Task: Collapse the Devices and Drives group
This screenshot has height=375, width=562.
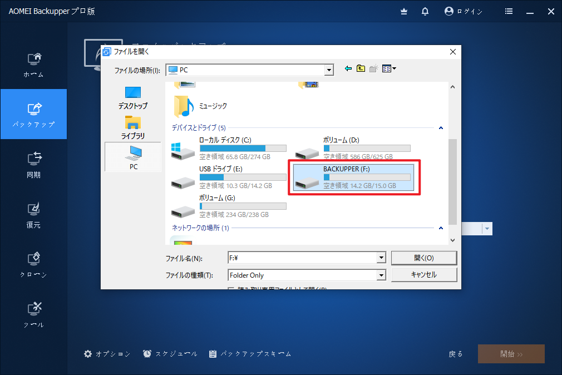Action: point(441,128)
